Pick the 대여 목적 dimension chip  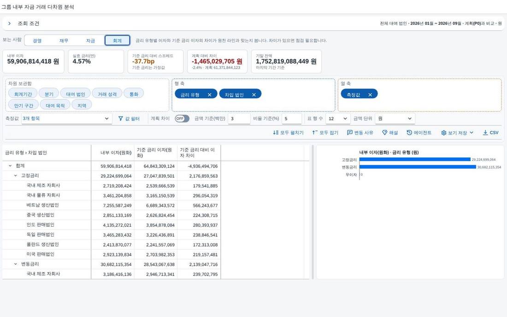pyautogui.click(x=55, y=106)
